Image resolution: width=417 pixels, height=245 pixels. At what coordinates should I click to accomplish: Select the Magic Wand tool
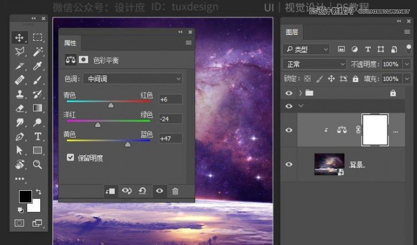[x=37, y=51]
